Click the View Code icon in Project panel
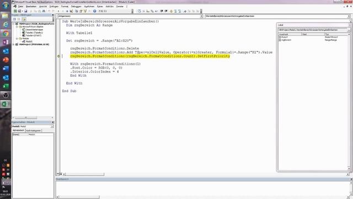 coord(14,19)
